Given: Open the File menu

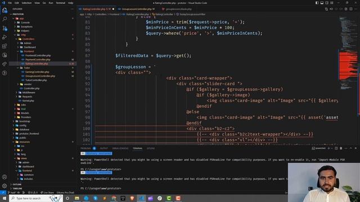Looking at the screenshot, I should 10,3.
